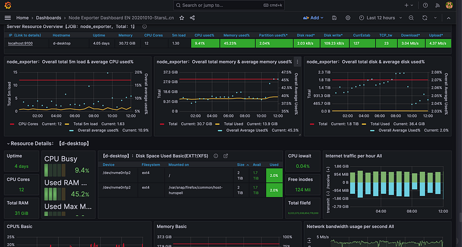Click the Grafana logo icon
This screenshot has width=462, height=247.
(8, 5)
